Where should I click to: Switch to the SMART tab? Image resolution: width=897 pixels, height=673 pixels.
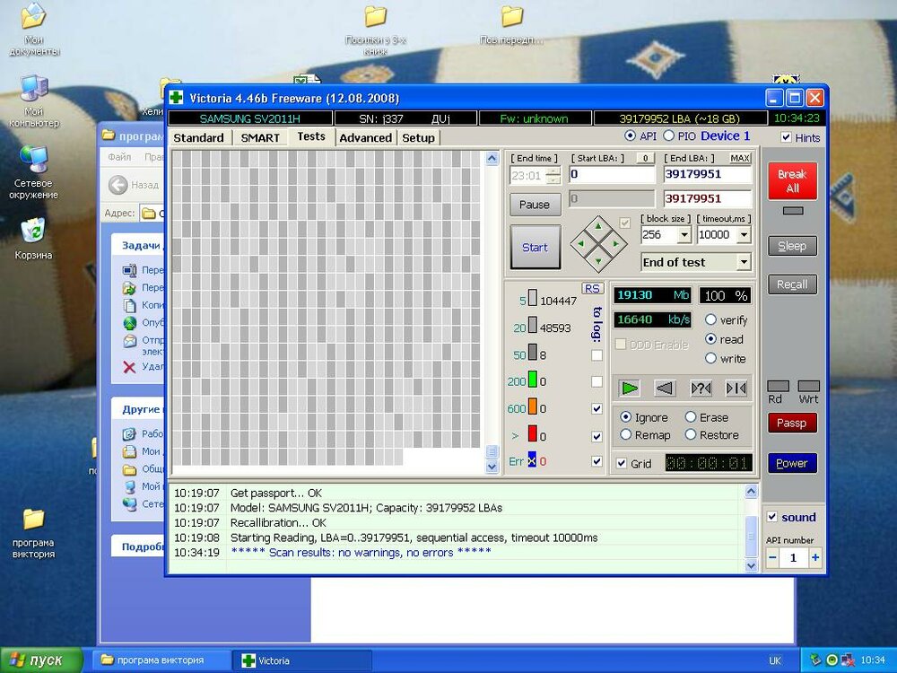(259, 137)
